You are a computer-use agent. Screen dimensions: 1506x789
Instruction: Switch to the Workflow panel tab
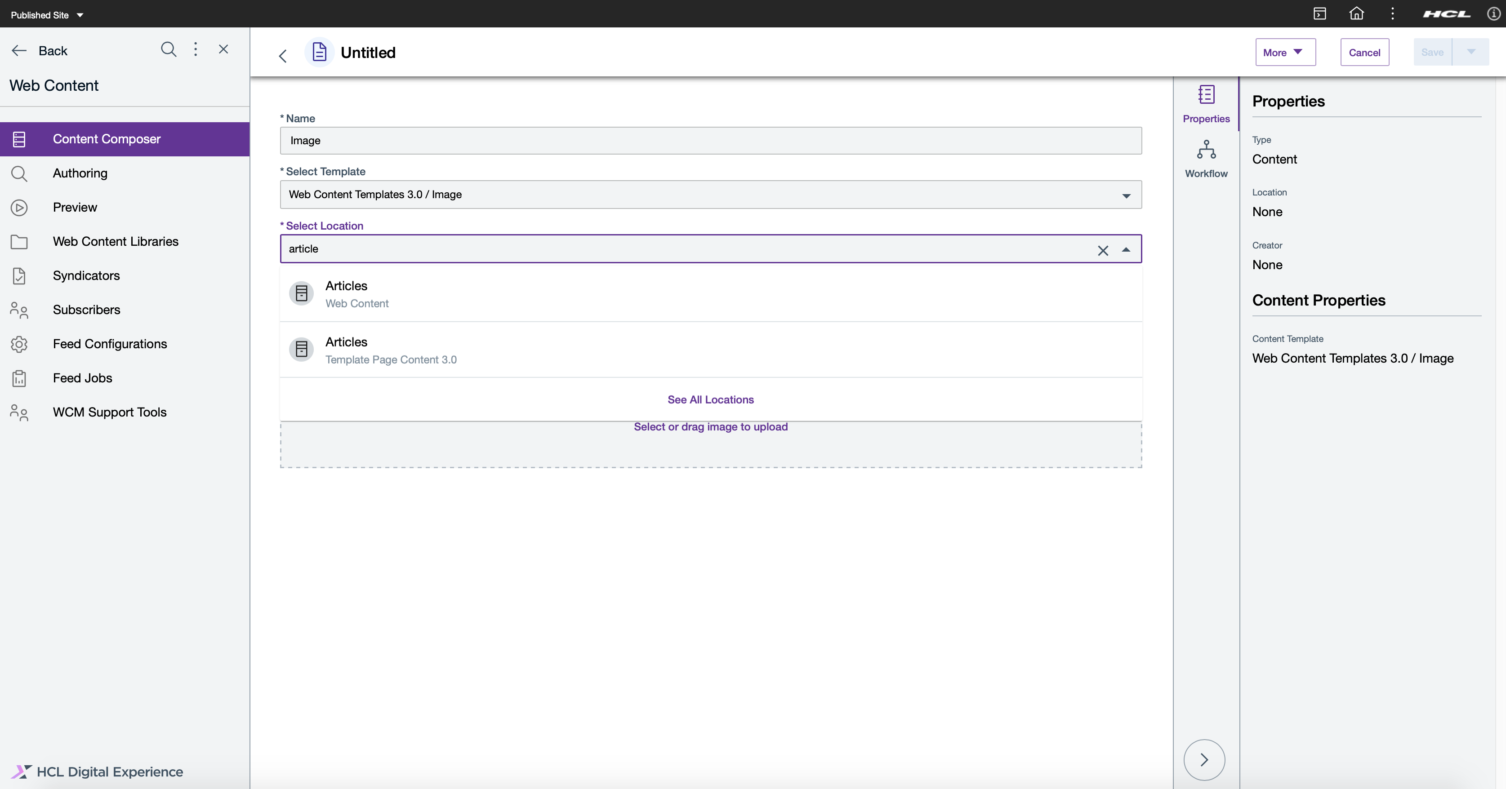1206,159
